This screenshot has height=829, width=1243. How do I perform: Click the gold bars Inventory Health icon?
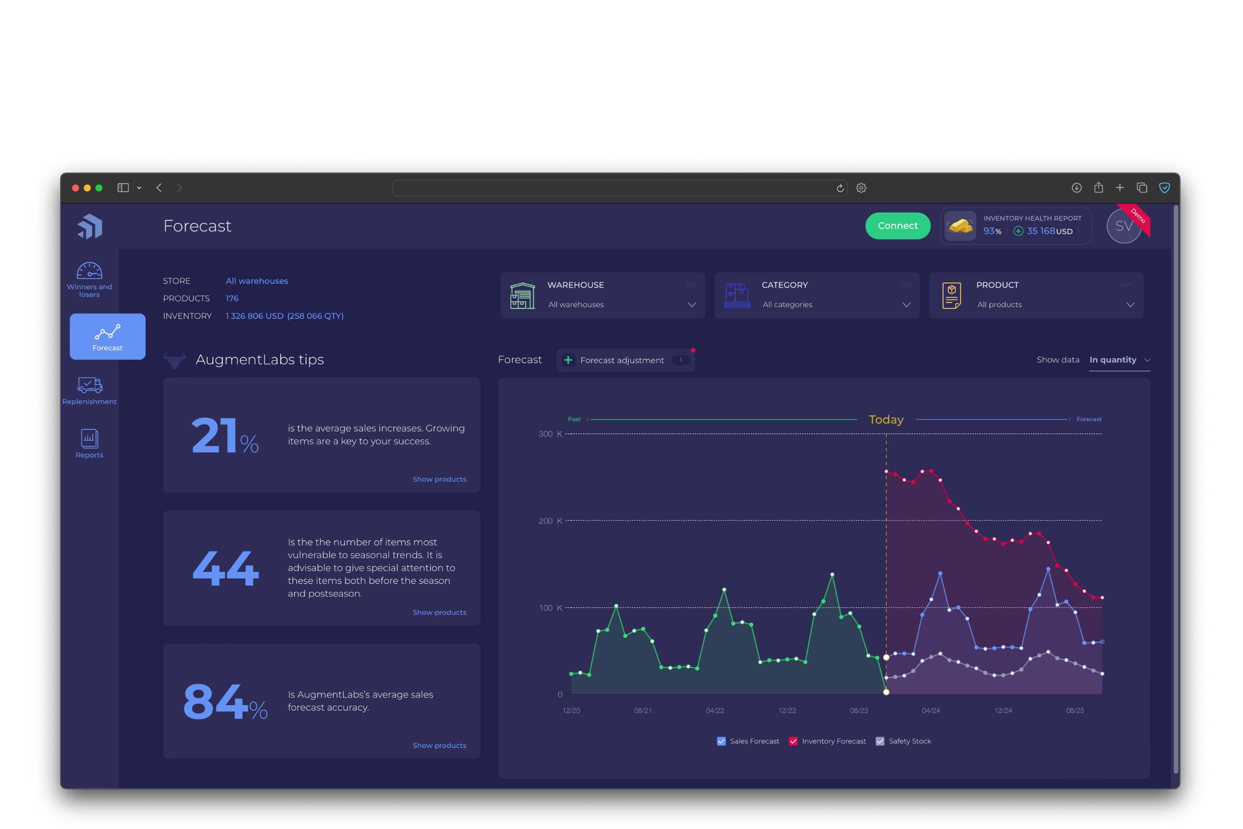coord(959,225)
